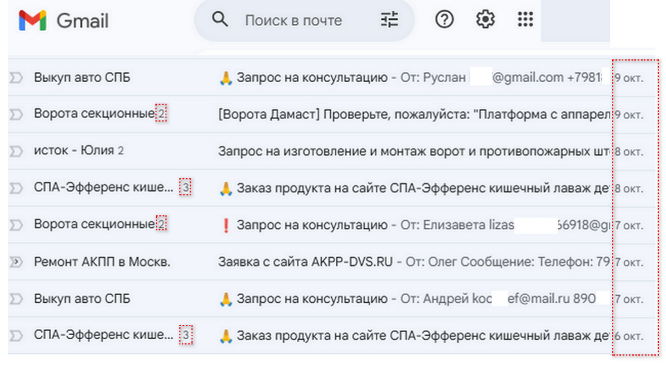Toggle importance marker on Елизавета's email row
Image resolution: width=666 pixels, height=375 pixels.
tap(16, 224)
